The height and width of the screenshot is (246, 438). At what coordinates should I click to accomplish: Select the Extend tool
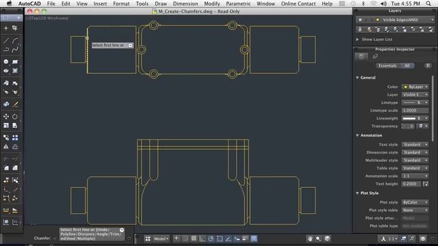click(x=15, y=159)
